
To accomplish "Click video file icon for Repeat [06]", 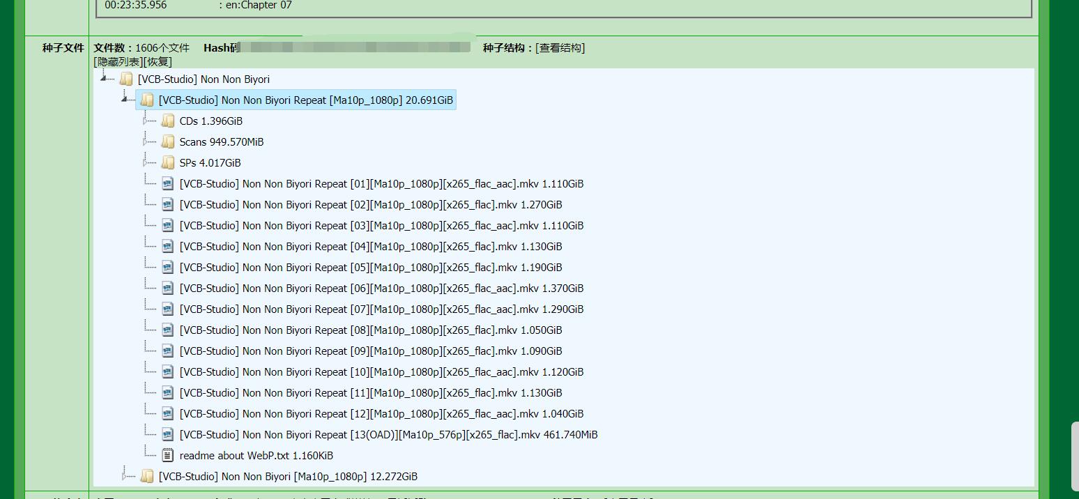I will [x=167, y=288].
